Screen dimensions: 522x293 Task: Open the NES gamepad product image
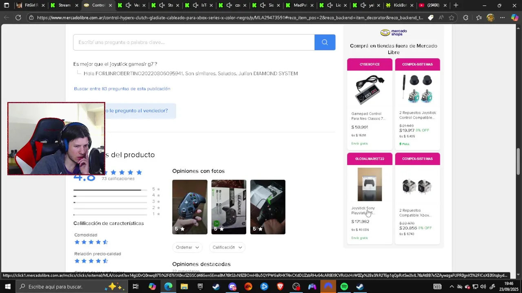369,90
